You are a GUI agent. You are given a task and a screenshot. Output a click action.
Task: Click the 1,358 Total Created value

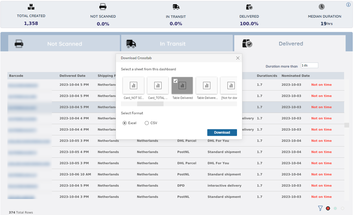tap(31, 23)
